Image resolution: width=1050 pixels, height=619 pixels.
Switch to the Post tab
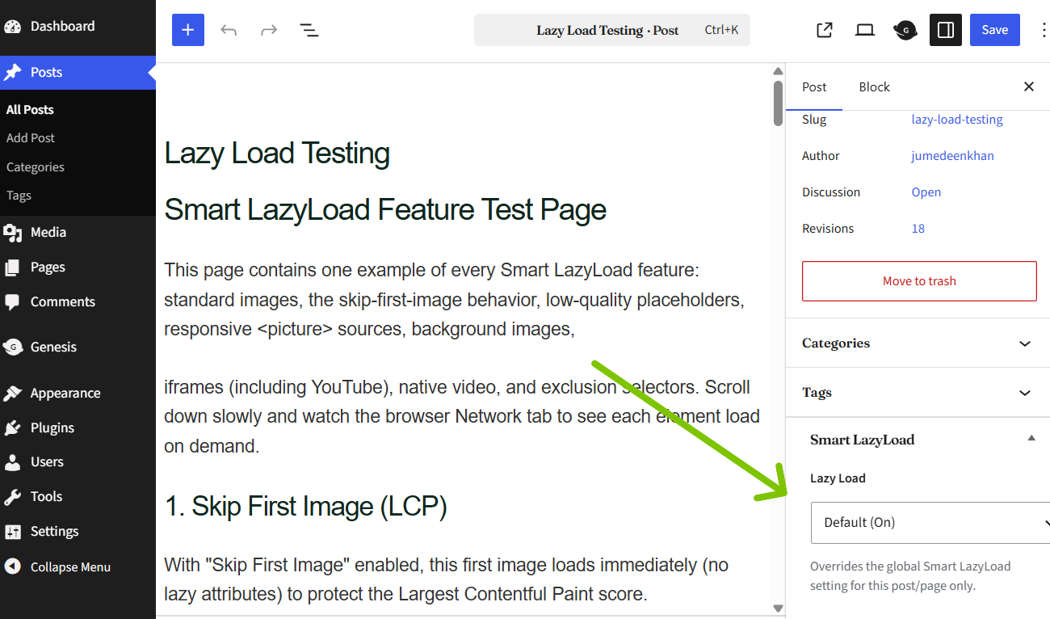[814, 86]
